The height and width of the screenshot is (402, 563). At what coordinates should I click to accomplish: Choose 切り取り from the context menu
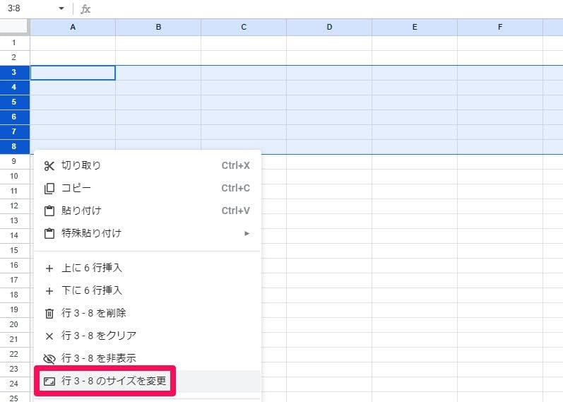(x=147, y=165)
